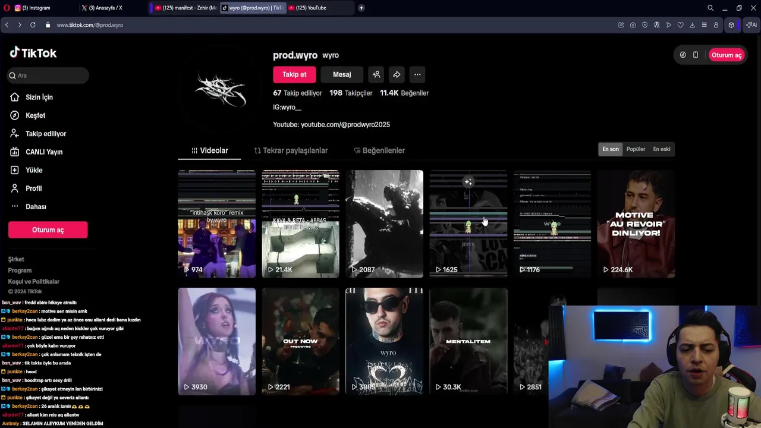Open the browser downloads icon
The image size is (761, 428).
tap(693, 25)
